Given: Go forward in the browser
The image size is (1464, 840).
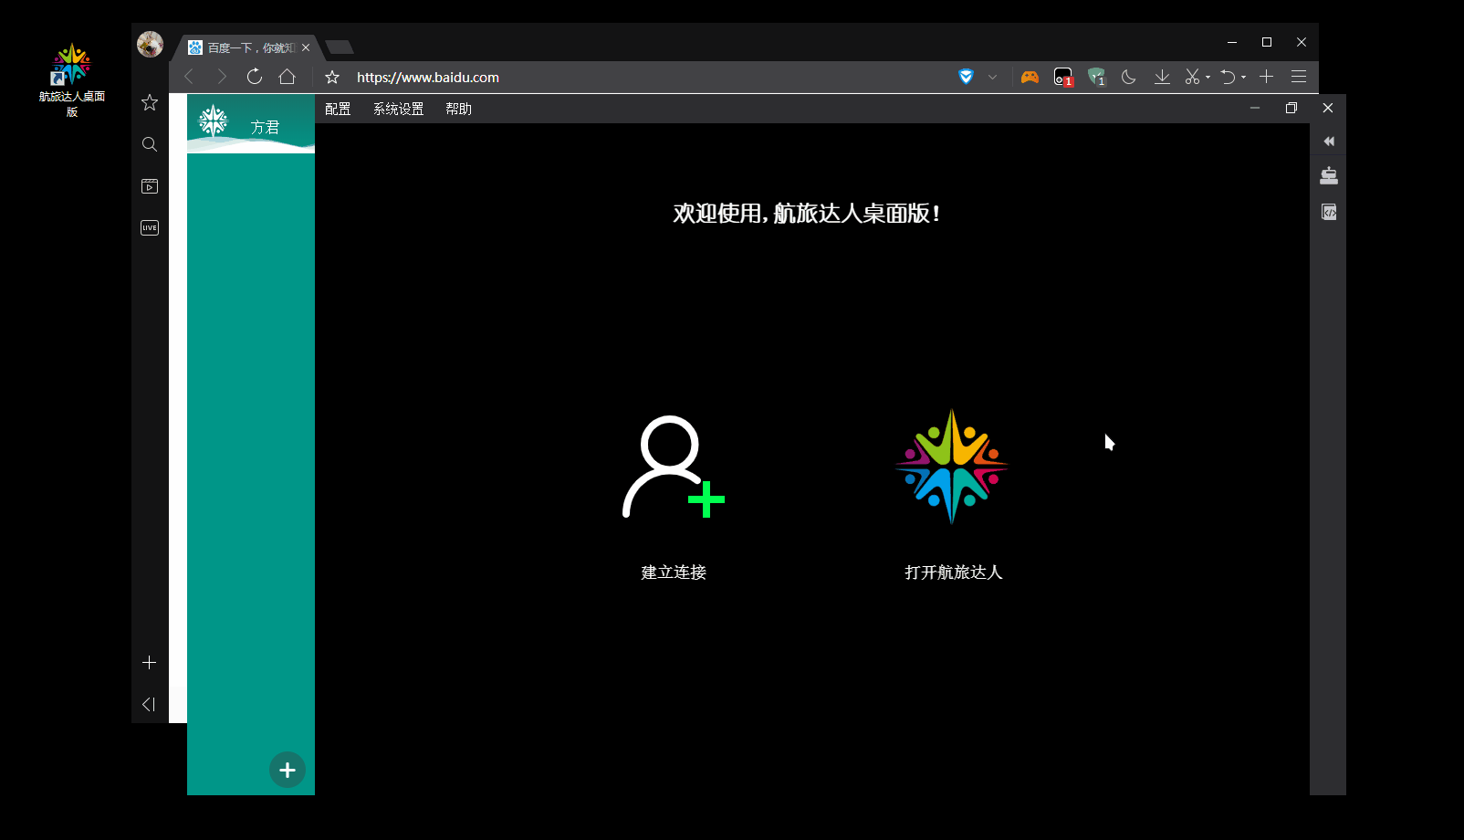Looking at the screenshot, I should pos(222,77).
